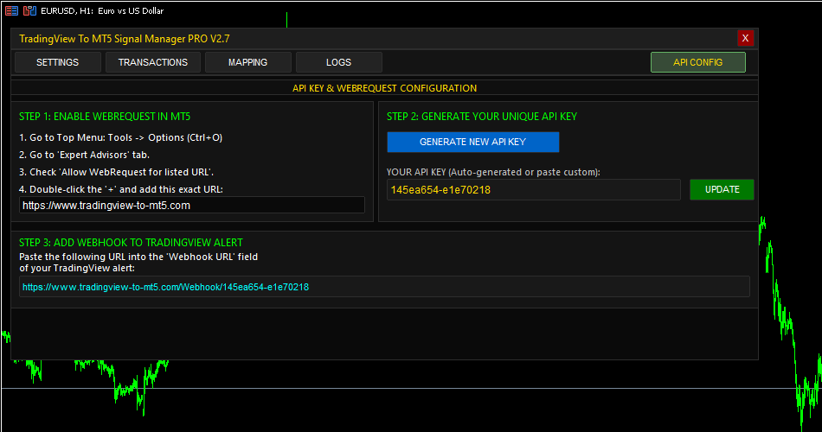
Task: Click GENERATE NEW API KEY button
Action: click(x=472, y=142)
